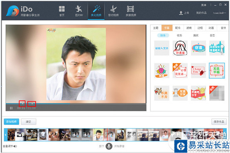Screen dimensions: 230x153
Task: Click the red playhead on the timeline
Action: 107,135
